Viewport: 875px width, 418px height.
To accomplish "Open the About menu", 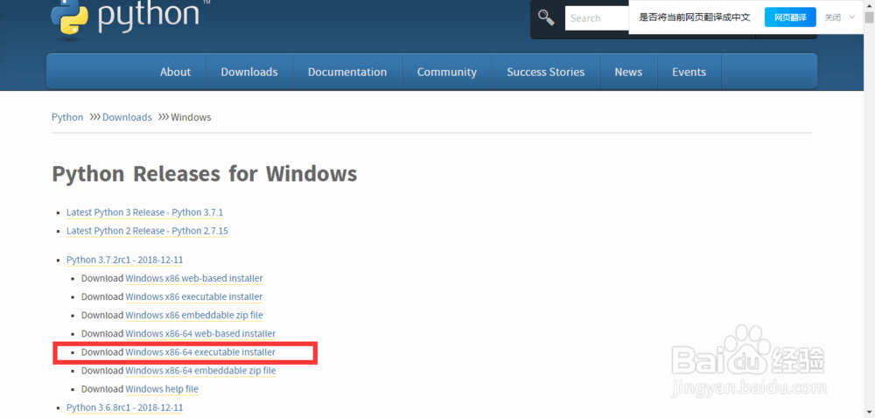I will 175,72.
